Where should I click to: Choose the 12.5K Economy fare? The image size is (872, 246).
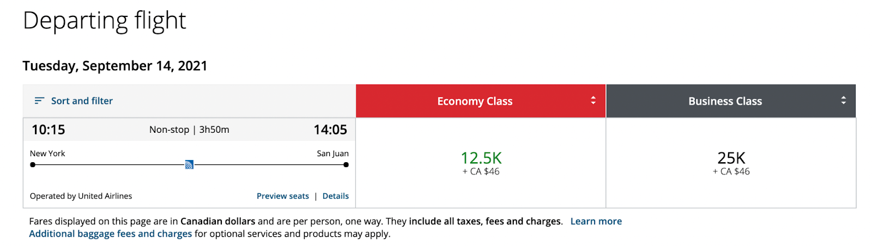coord(481,163)
